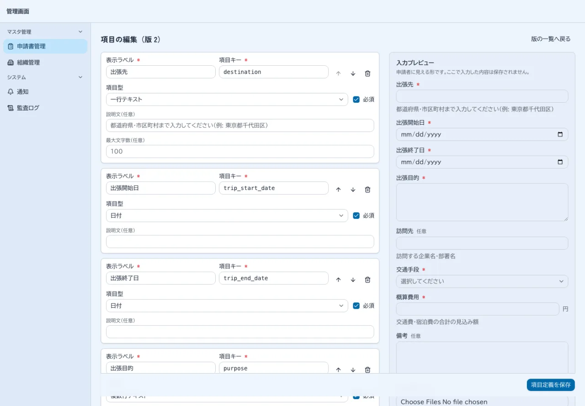
Task: Focus the 出張目的 textarea in preview
Action: tap(482, 202)
